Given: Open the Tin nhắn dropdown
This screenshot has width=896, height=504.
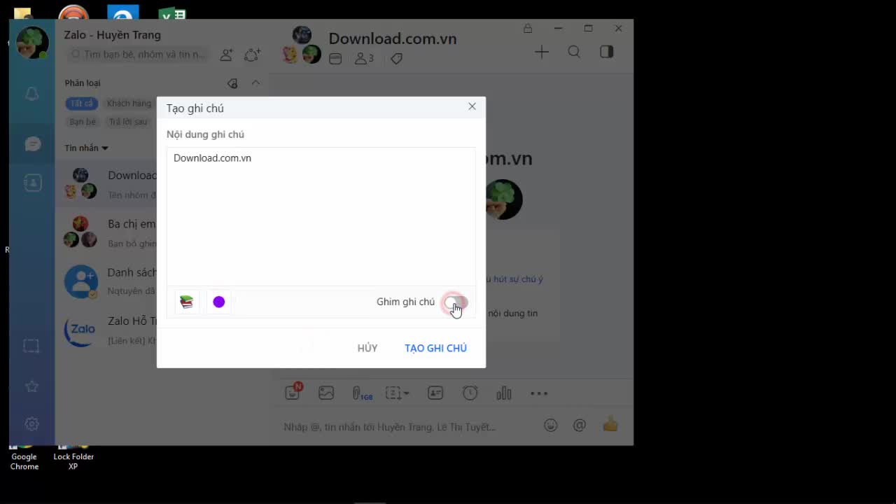Looking at the screenshot, I should [87, 148].
